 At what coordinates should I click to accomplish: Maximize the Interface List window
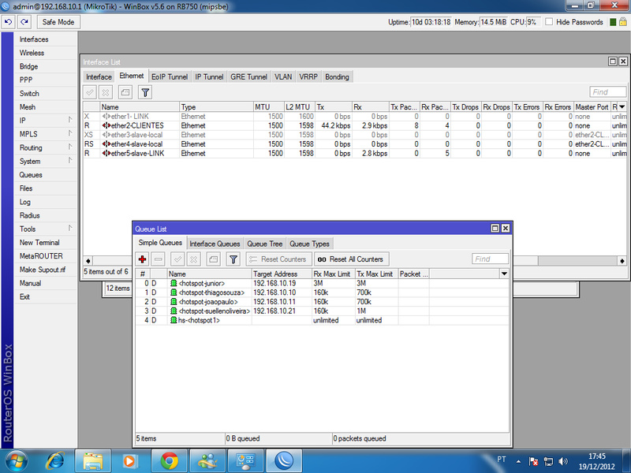(613, 61)
